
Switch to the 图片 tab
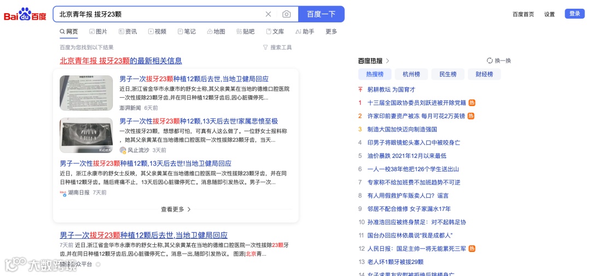click(x=98, y=32)
